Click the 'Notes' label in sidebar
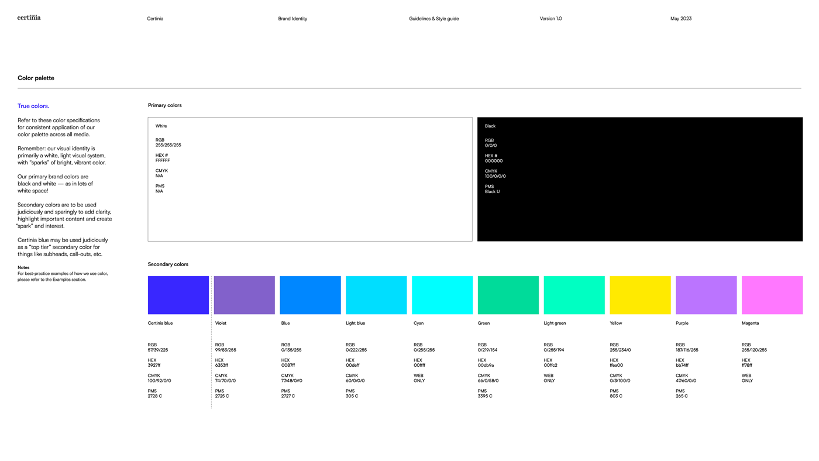This screenshot has width=819, height=461. [23, 267]
